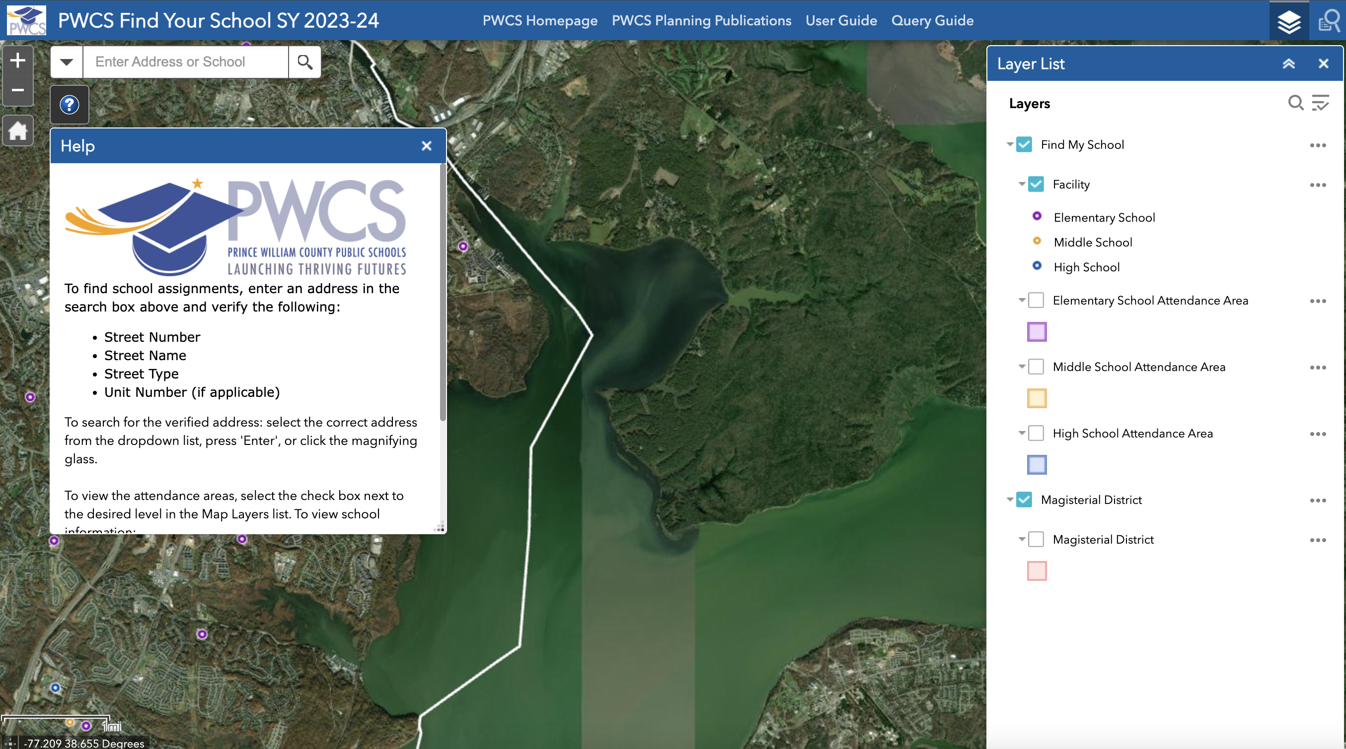Click the coordinate readout -77.209 38.655 Degrees

coord(84,743)
